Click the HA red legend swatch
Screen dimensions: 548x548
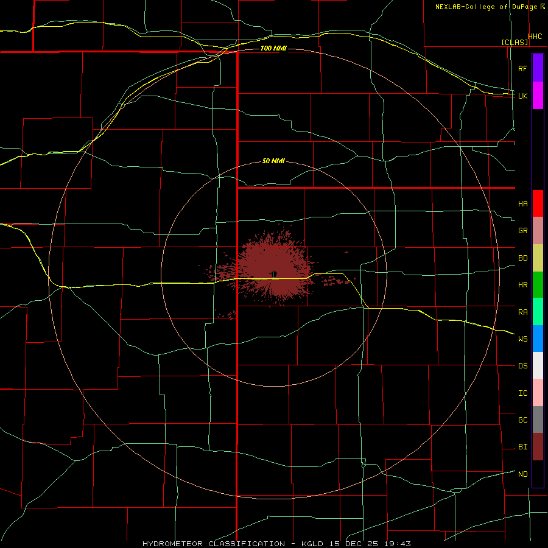pyautogui.click(x=538, y=203)
